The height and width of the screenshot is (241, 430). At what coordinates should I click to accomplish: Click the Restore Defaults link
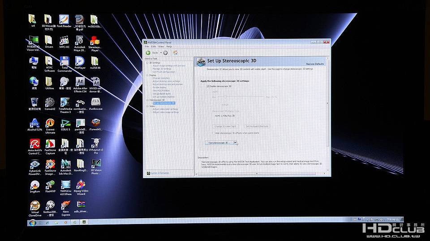pyautogui.click(x=315, y=64)
